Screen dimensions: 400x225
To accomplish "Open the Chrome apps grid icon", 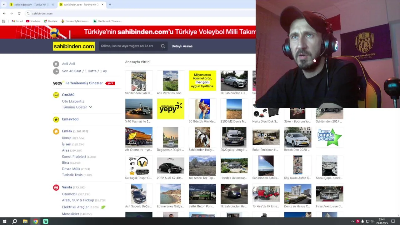I will tap(4, 21).
